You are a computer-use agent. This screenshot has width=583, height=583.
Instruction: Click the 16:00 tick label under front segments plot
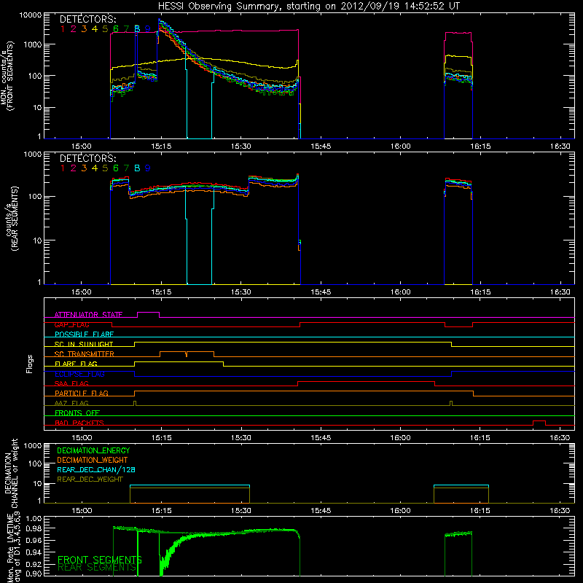pos(400,146)
